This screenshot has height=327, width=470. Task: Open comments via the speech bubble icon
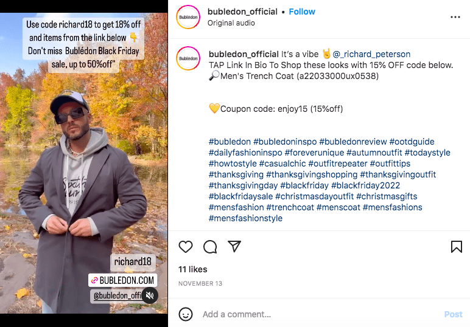(210, 247)
